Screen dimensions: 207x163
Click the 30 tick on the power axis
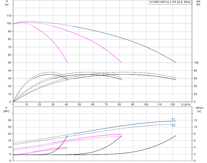9,120
